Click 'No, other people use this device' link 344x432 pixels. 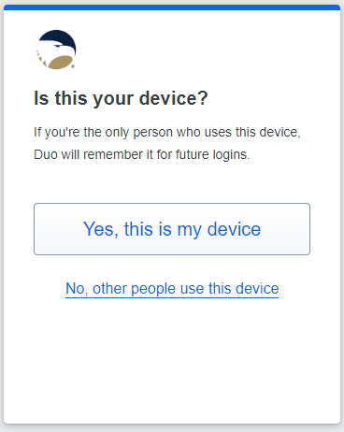(x=172, y=289)
